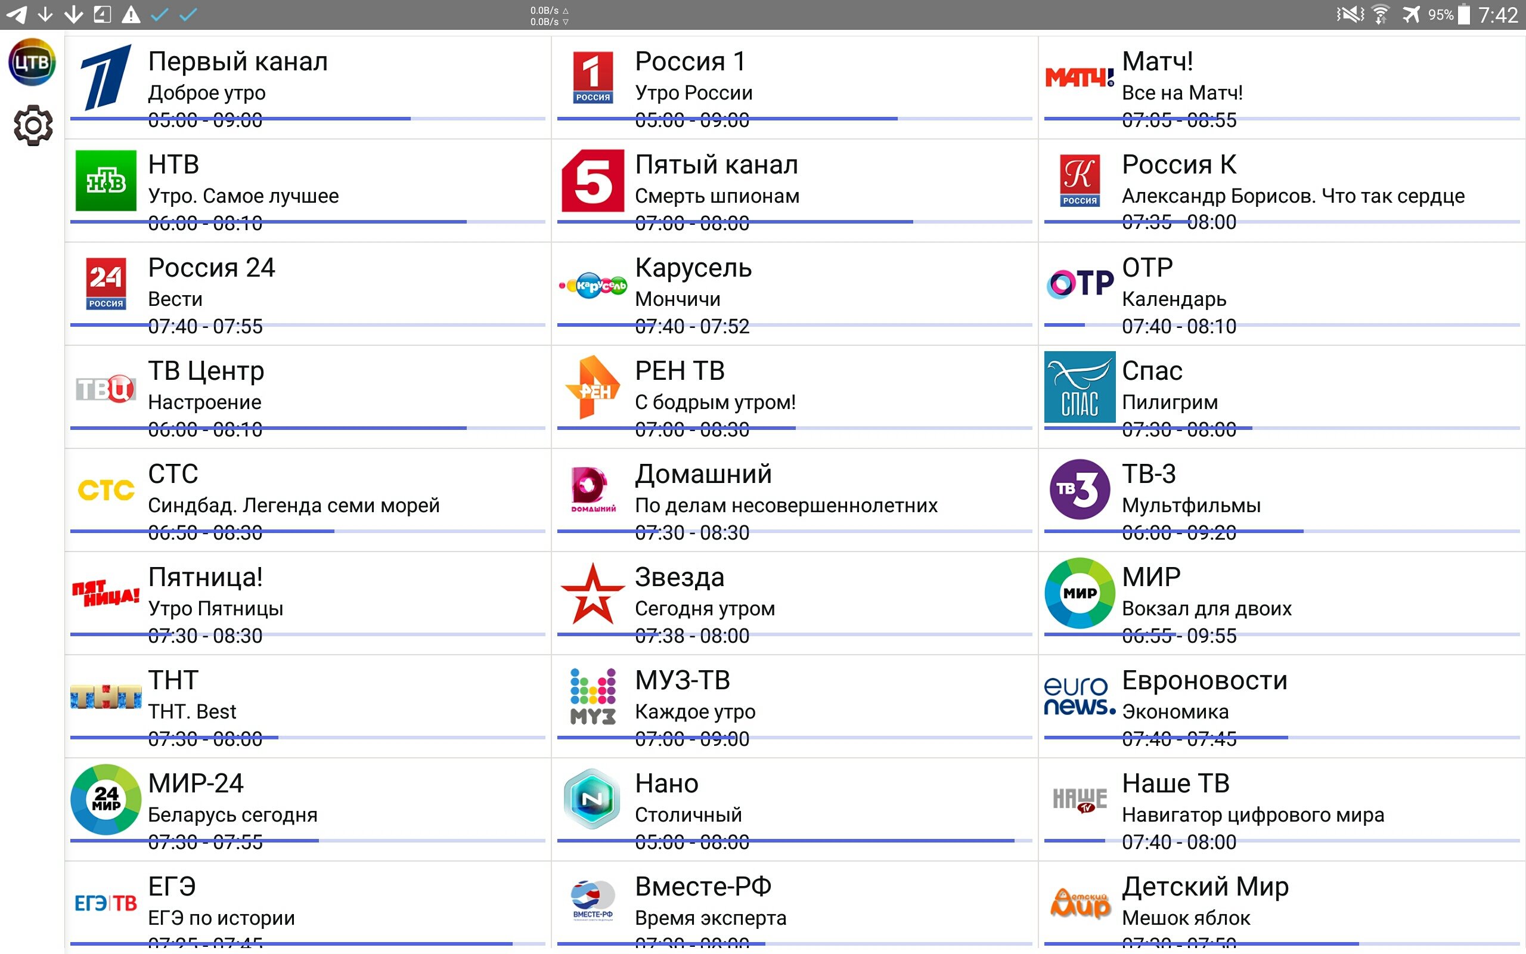The height and width of the screenshot is (954, 1526).
Task: Tap the Первый канал logo
Action: [x=106, y=77]
